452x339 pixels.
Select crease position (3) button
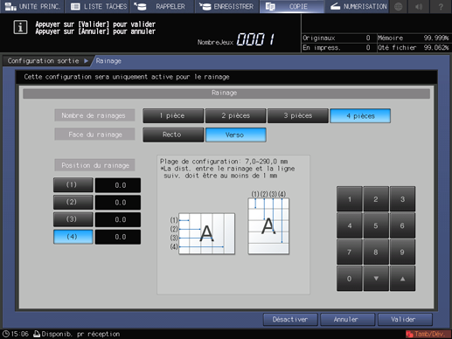tap(73, 219)
